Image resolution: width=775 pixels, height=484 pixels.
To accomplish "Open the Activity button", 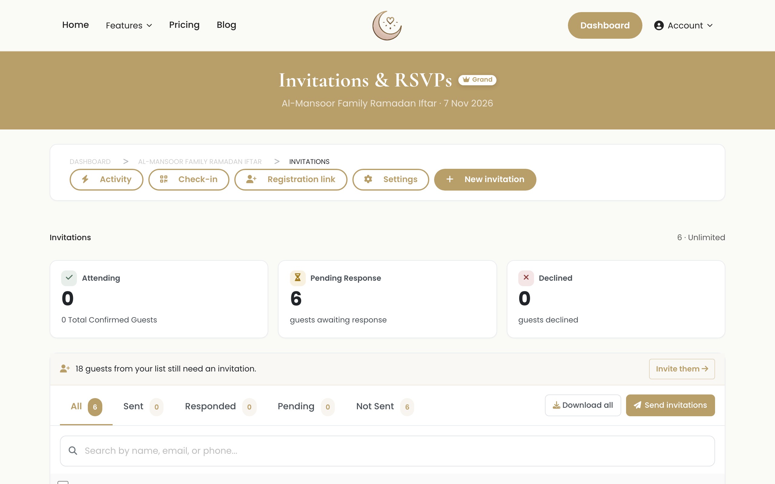I will (x=106, y=179).
